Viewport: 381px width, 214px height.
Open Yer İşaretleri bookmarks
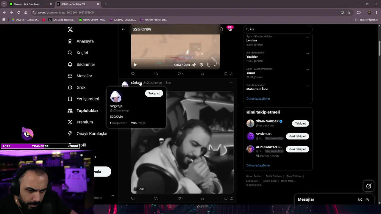click(x=83, y=99)
